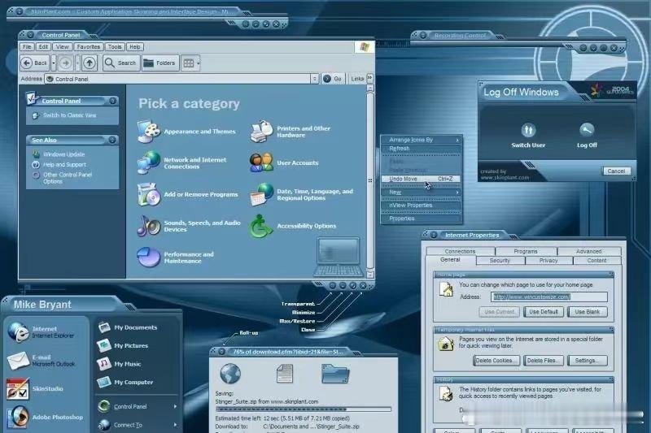Open Add or Remove Programs icon
The height and width of the screenshot is (433, 651).
pyautogui.click(x=149, y=194)
